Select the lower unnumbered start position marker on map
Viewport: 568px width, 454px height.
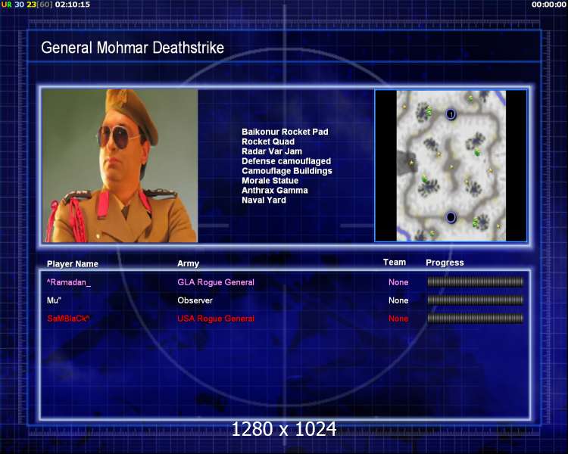pyautogui.click(x=451, y=217)
